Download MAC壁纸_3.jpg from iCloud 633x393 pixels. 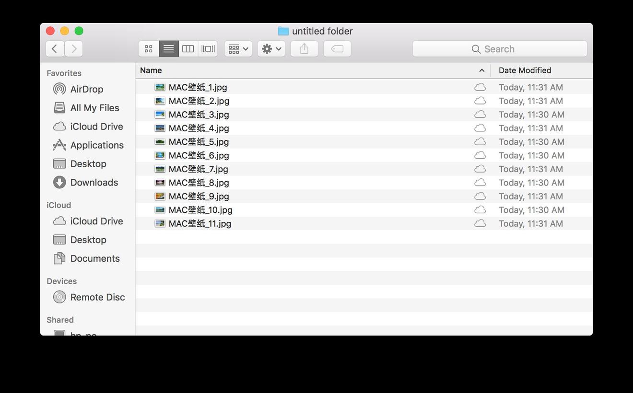(480, 115)
